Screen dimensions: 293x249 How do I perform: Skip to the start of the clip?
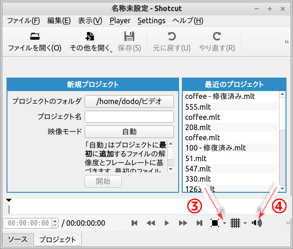[x=134, y=223]
